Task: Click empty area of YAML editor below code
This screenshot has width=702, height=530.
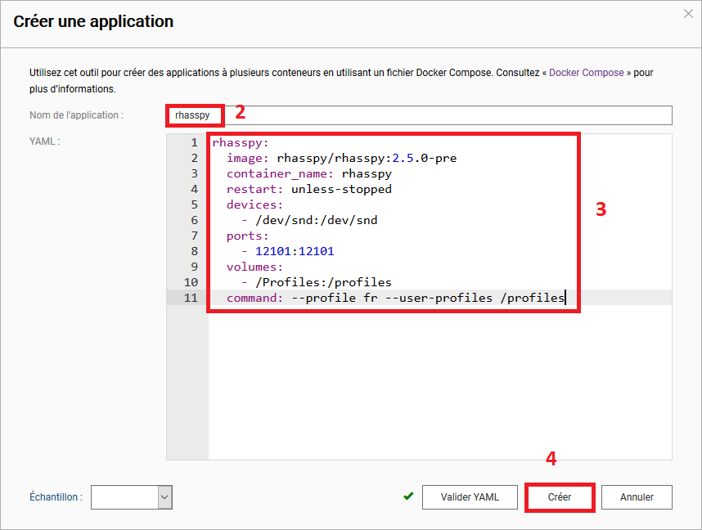Action: coord(439,383)
